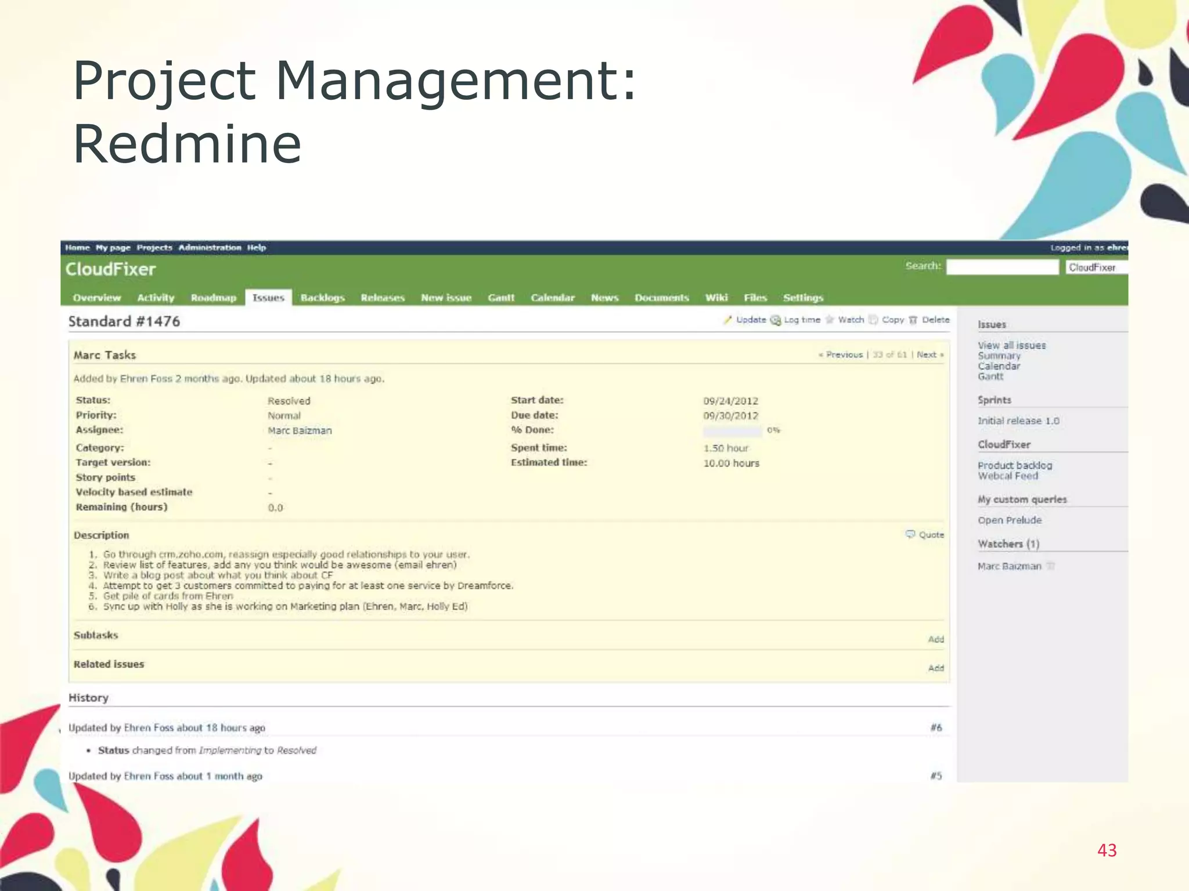This screenshot has height=891, width=1189.
Task: Open Calendar in the sidebar
Action: (x=999, y=366)
